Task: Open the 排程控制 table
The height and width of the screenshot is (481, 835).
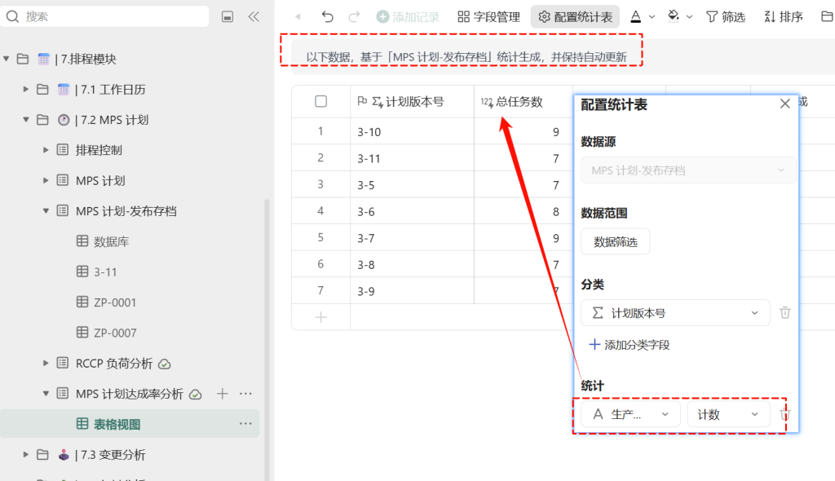Action: [99, 150]
